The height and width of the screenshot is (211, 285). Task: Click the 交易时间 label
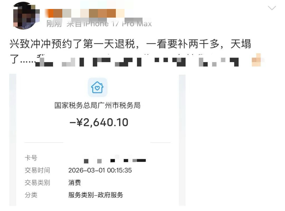click(x=37, y=170)
